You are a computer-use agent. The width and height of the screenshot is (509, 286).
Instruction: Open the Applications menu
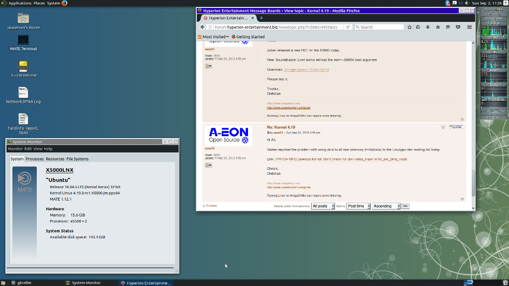click(x=20, y=3)
